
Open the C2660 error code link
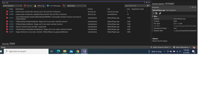point(11,27)
